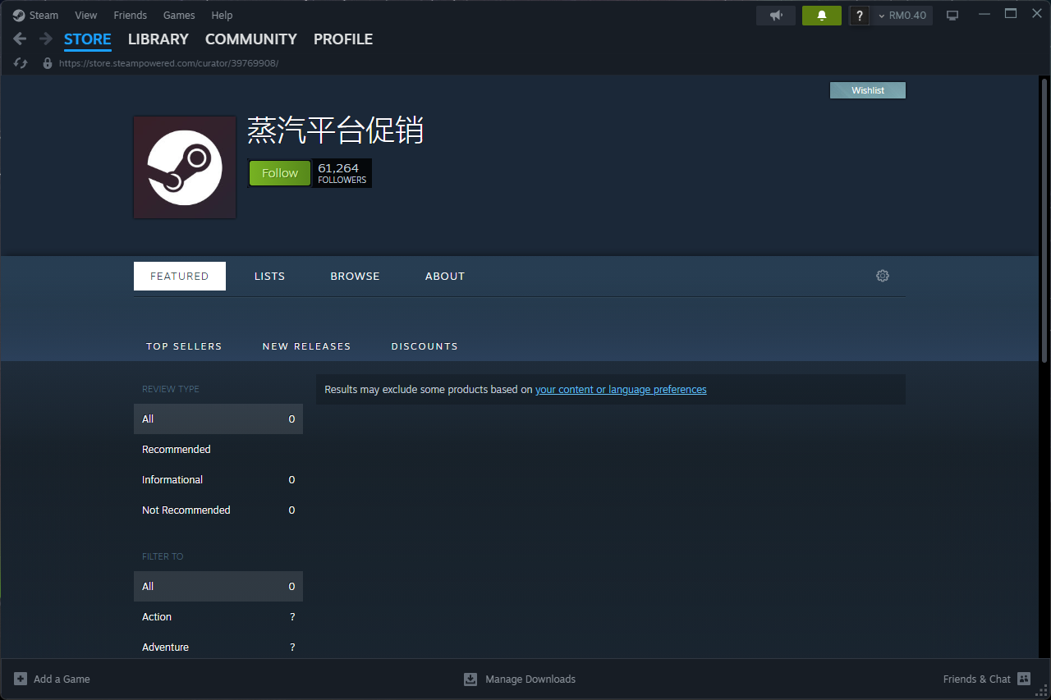
Task: Open the Friends menu
Action: [x=130, y=15]
